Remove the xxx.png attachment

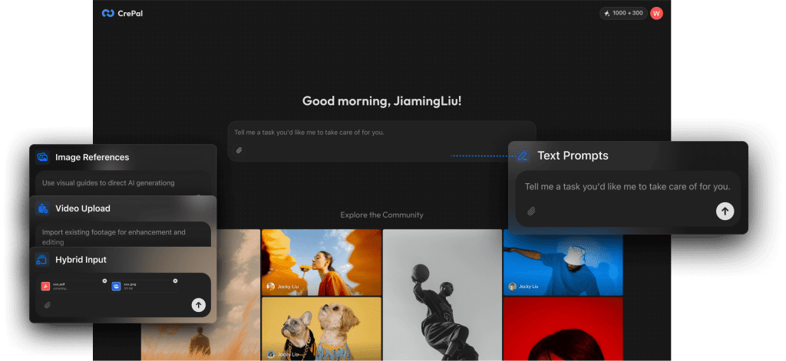(x=175, y=281)
